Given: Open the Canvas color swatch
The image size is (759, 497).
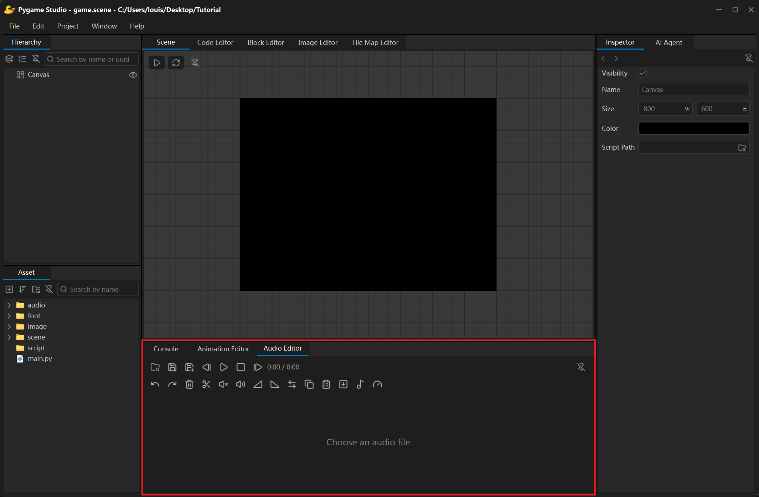Looking at the screenshot, I should click(694, 128).
